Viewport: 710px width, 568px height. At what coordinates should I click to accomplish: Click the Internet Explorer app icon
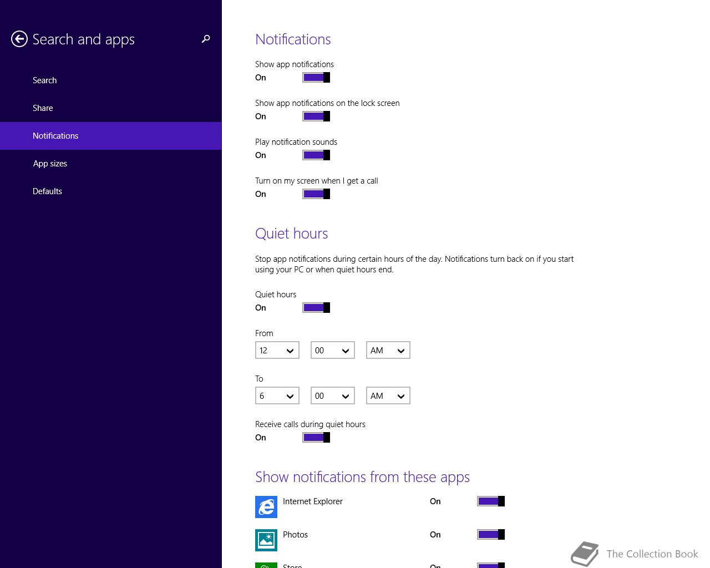tap(266, 507)
